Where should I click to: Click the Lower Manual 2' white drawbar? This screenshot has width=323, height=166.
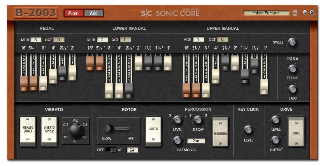pyautogui.click(x=139, y=63)
